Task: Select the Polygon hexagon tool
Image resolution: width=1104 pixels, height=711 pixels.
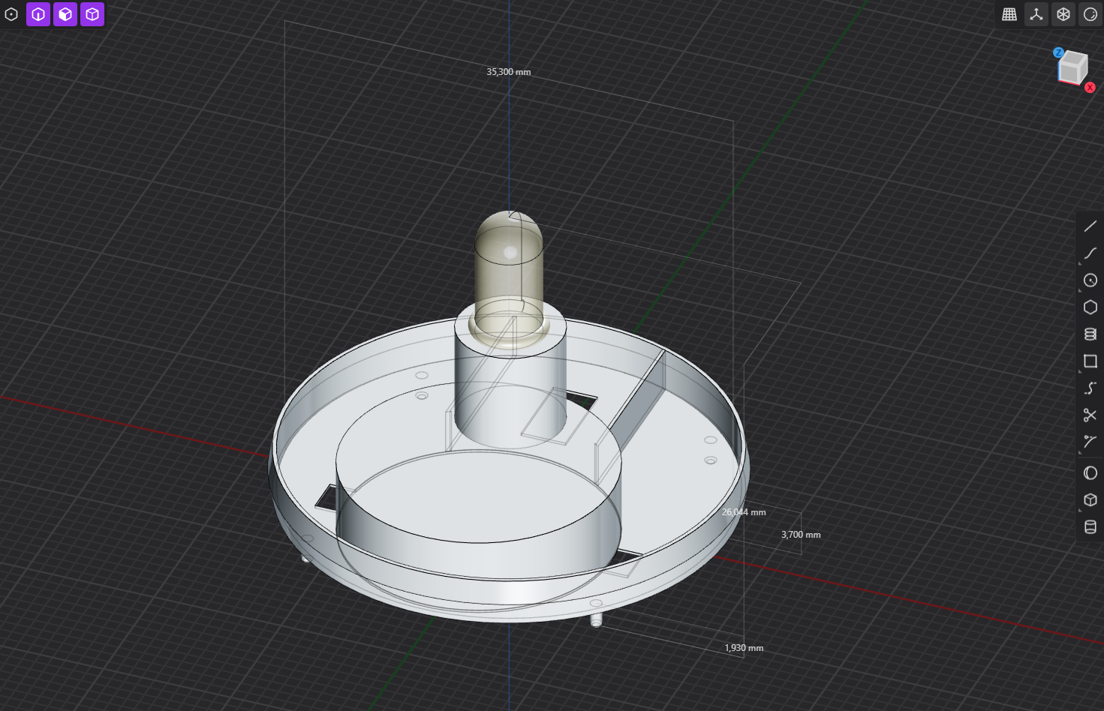Action: point(1090,307)
